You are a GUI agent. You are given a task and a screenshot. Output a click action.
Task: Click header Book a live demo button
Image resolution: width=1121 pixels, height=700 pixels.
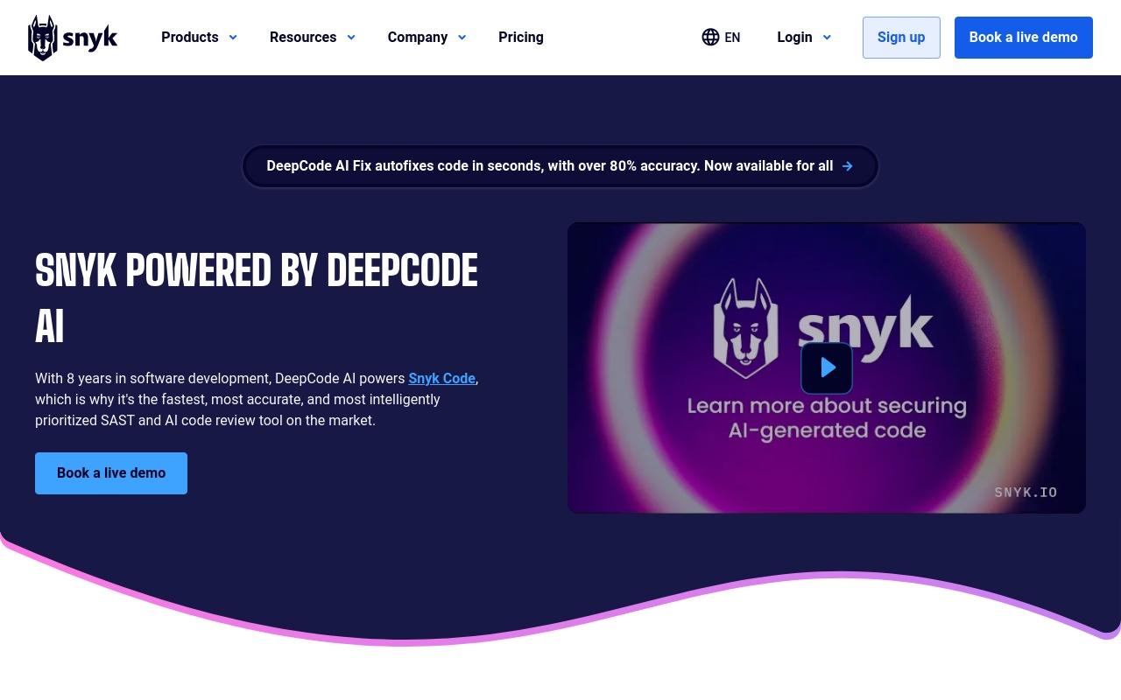[1024, 38]
